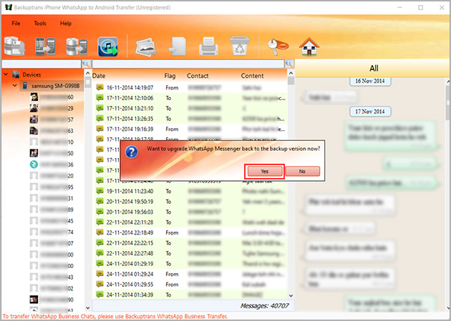Select the message row 17-11-2014 13:26:35

coord(190,119)
